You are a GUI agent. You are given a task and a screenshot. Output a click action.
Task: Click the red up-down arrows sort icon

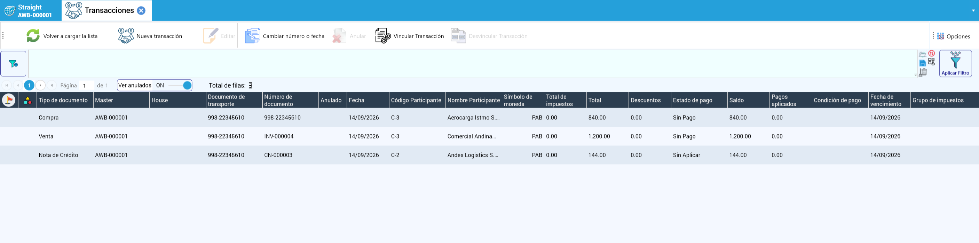[931, 53]
